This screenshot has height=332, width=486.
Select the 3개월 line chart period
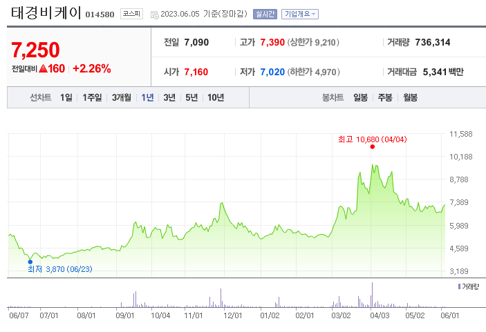pyautogui.click(x=121, y=98)
